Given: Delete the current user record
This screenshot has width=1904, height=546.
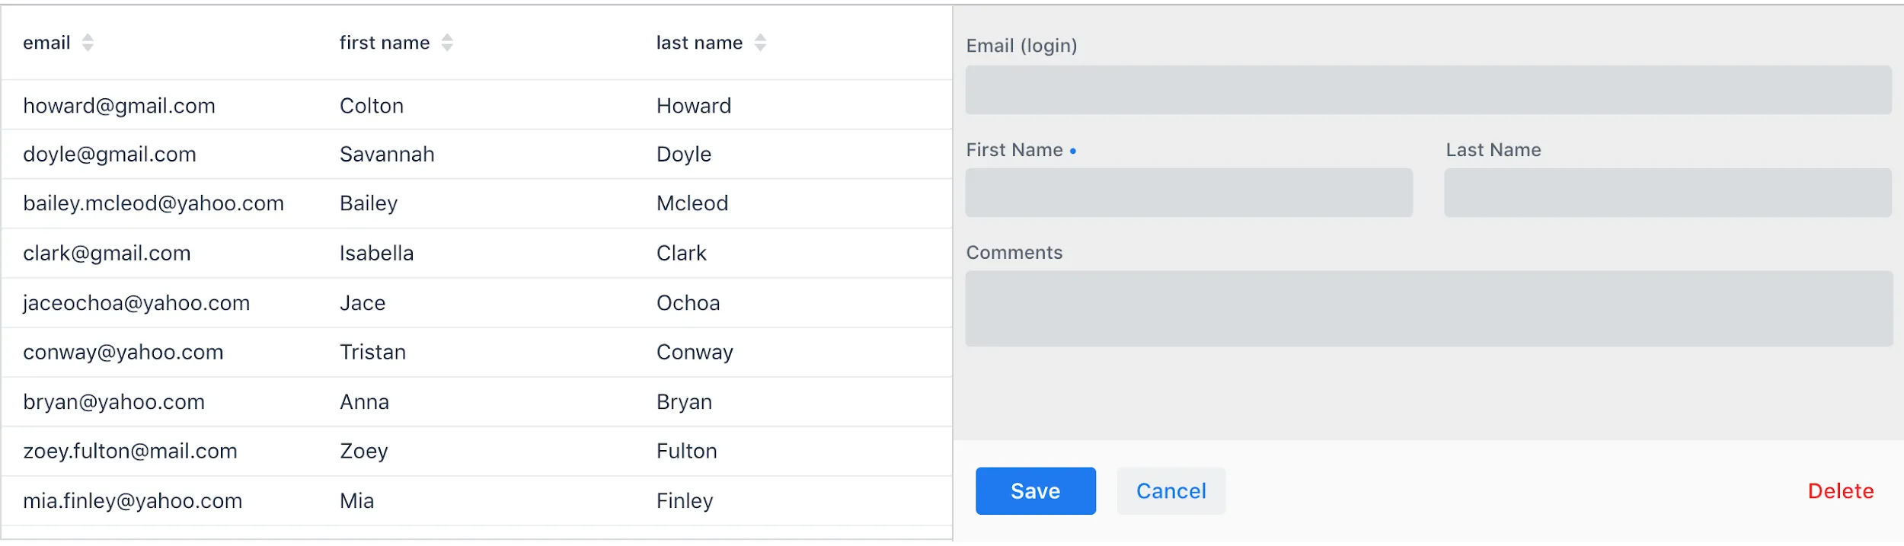Looking at the screenshot, I should pos(1840,491).
